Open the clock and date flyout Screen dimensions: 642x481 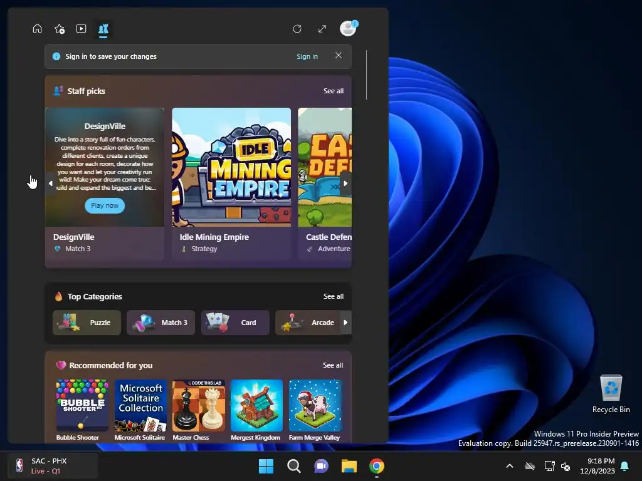(x=597, y=466)
